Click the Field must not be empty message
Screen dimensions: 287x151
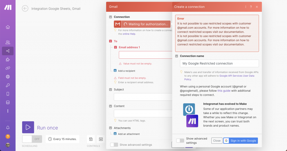pyautogui.click(x=132, y=78)
